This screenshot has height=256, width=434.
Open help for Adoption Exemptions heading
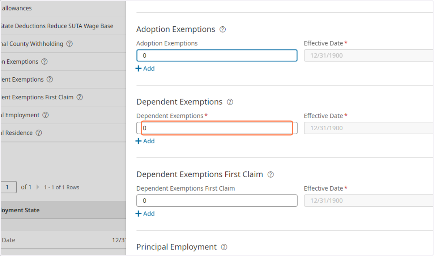pyautogui.click(x=223, y=30)
